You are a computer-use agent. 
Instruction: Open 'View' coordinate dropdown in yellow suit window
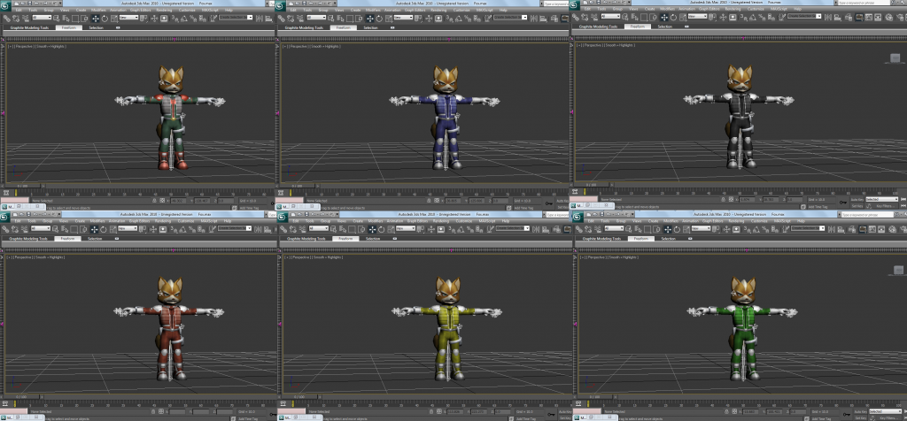406,228
